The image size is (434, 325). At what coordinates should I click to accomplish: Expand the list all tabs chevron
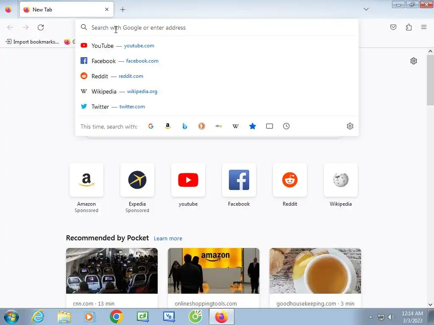[x=366, y=9]
